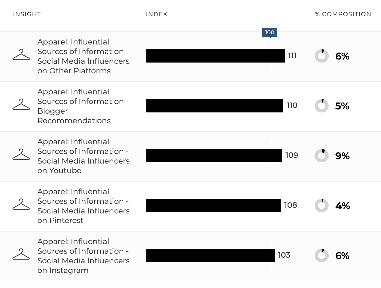Click the index bar labeled 111
The width and height of the screenshot is (381, 288).
pos(216,56)
